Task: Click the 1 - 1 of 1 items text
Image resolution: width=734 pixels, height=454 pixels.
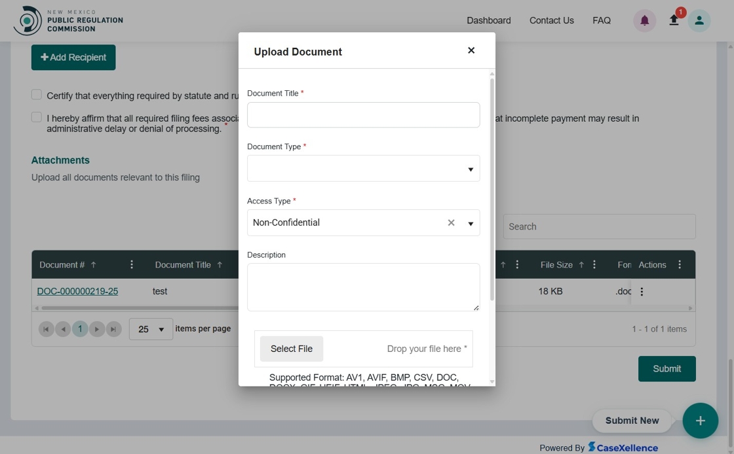Action: coord(659,329)
